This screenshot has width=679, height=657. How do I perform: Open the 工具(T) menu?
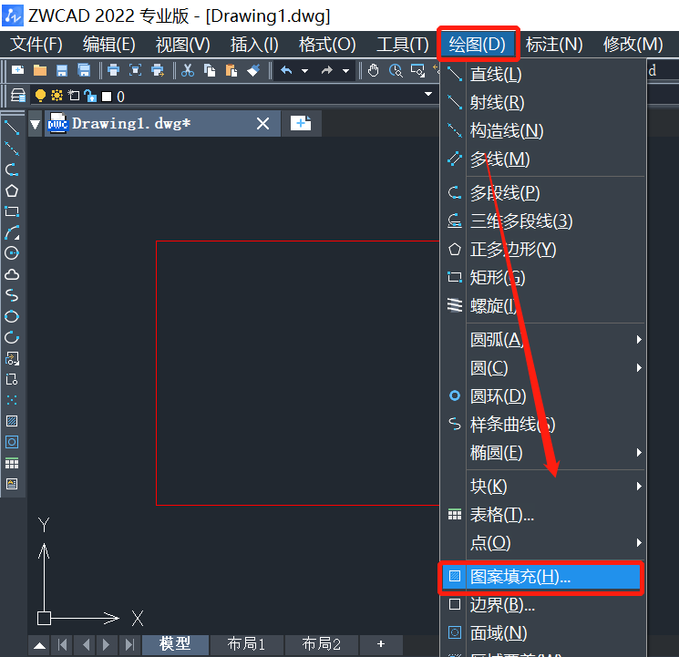[x=402, y=44]
